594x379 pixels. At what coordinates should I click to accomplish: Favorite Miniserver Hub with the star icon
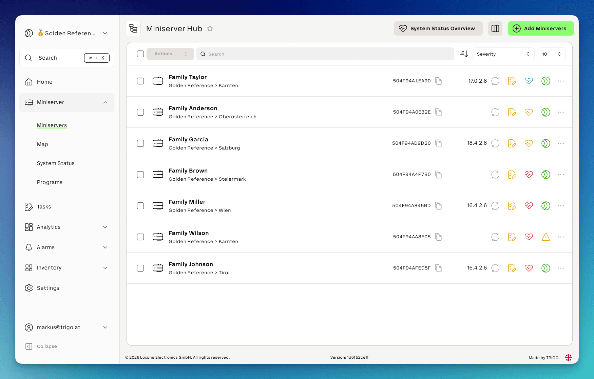[210, 28]
